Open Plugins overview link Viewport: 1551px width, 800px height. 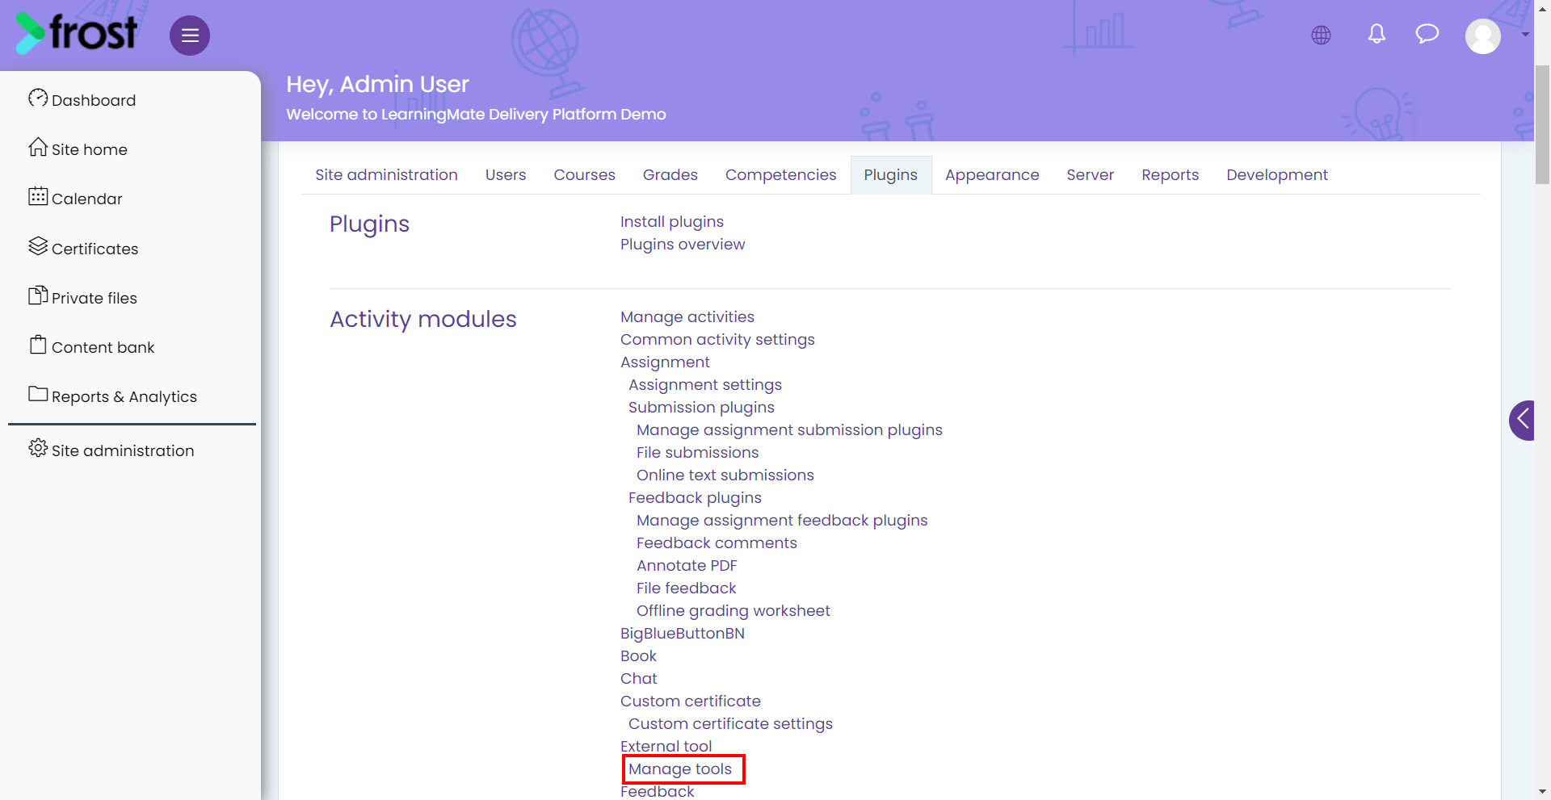pos(683,245)
